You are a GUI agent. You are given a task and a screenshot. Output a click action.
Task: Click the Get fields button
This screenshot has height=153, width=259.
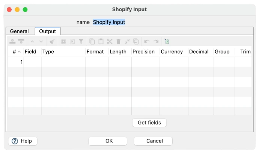pyautogui.click(x=149, y=123)
